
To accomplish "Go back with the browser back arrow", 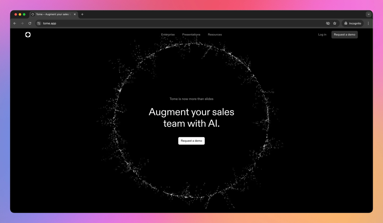I will [x=15, y=23].
